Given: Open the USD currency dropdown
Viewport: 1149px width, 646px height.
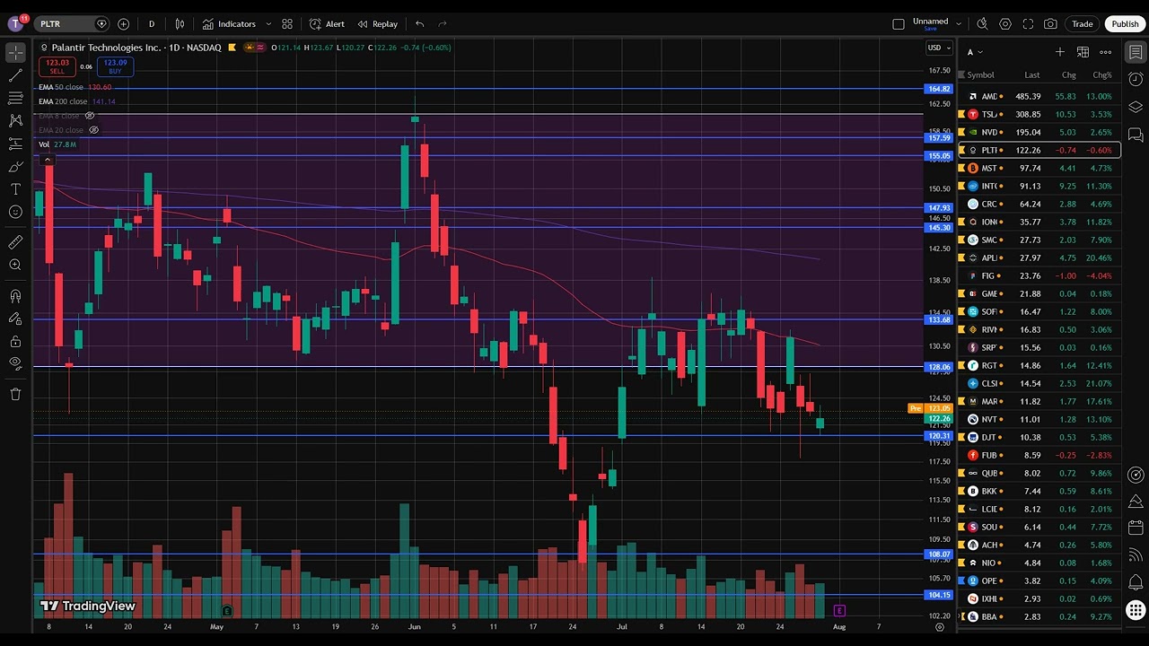Looking at the screenshot, I should (938, 48).
